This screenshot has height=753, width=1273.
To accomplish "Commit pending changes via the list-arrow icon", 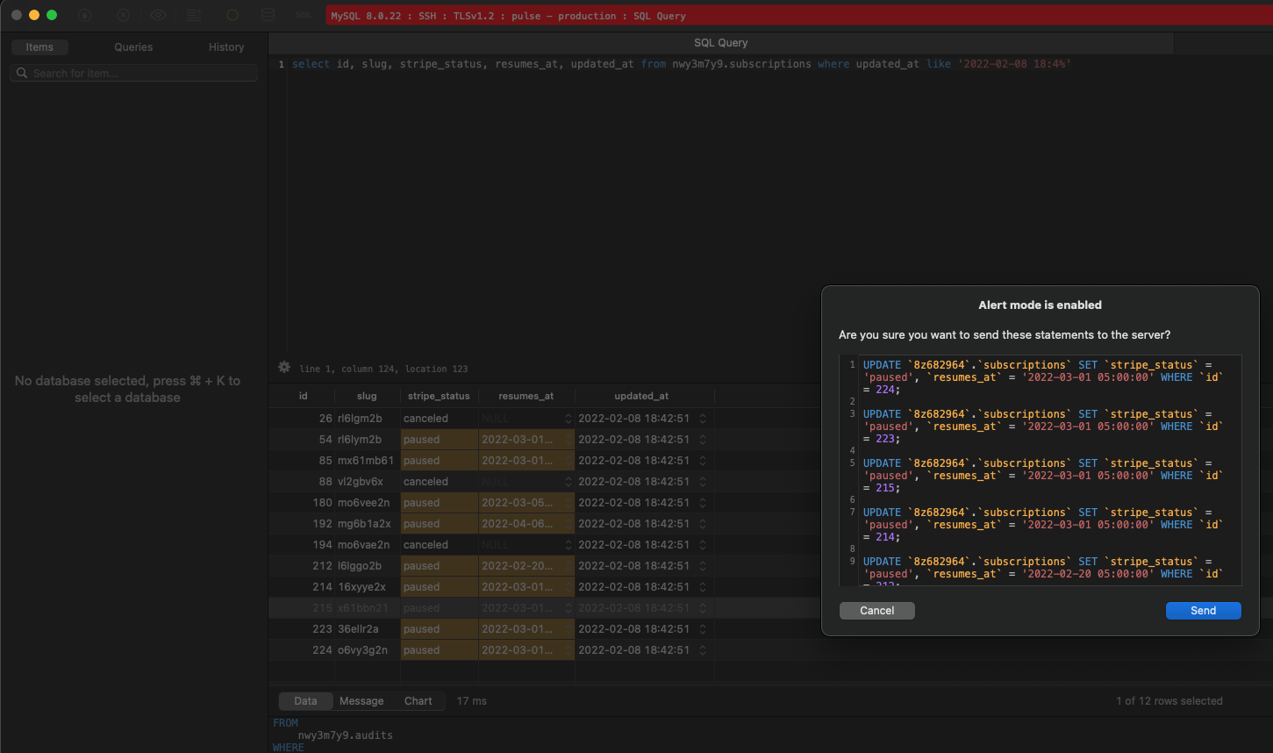I will pyautogui.click(x=194, y=15).
